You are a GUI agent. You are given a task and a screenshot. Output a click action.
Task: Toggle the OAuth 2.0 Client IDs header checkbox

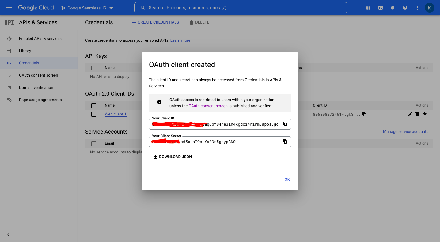[x=94, y=106]
